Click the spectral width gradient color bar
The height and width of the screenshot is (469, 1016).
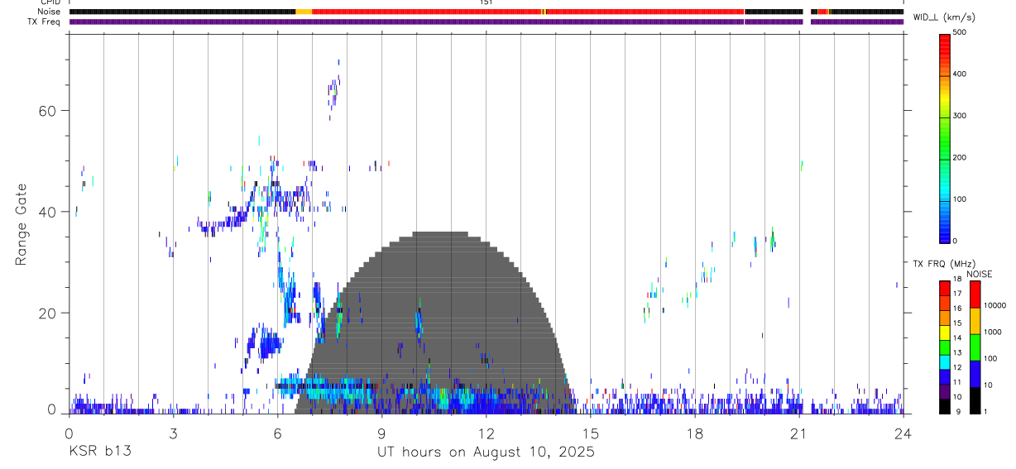coord(945,137)
